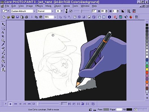
Task: Create a new document
Action: pyautogui.click(x=4, y=17)
